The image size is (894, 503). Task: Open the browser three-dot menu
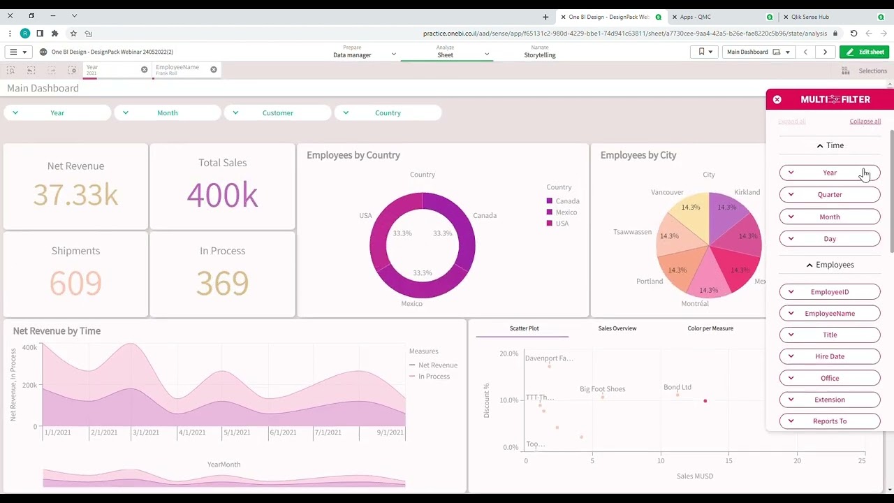[x=10, y=33]
